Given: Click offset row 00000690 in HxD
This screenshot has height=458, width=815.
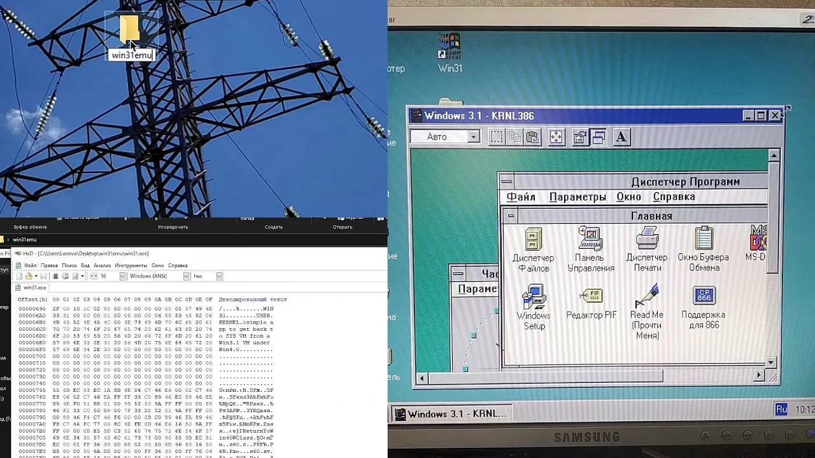Looking at the screenshot, I should click(32, 309).
